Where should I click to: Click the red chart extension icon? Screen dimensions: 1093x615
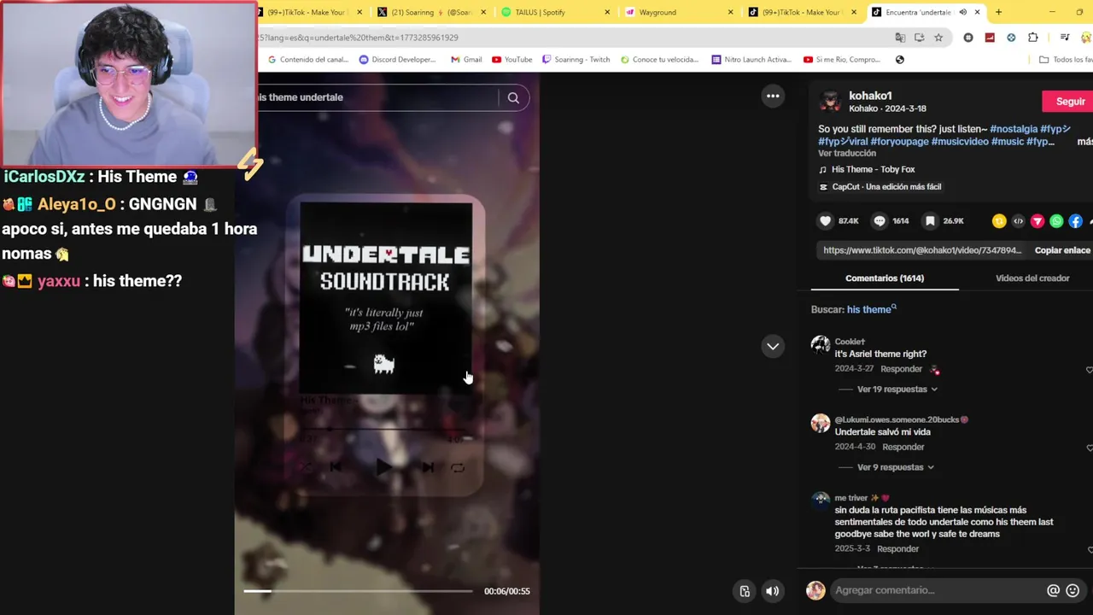990,38
